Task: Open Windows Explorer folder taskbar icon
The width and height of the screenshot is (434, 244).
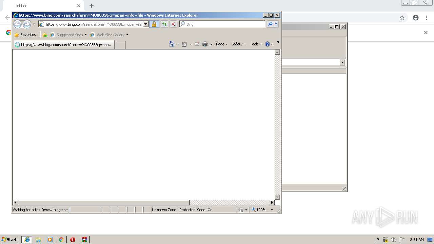Action: (x=38, y=239)
